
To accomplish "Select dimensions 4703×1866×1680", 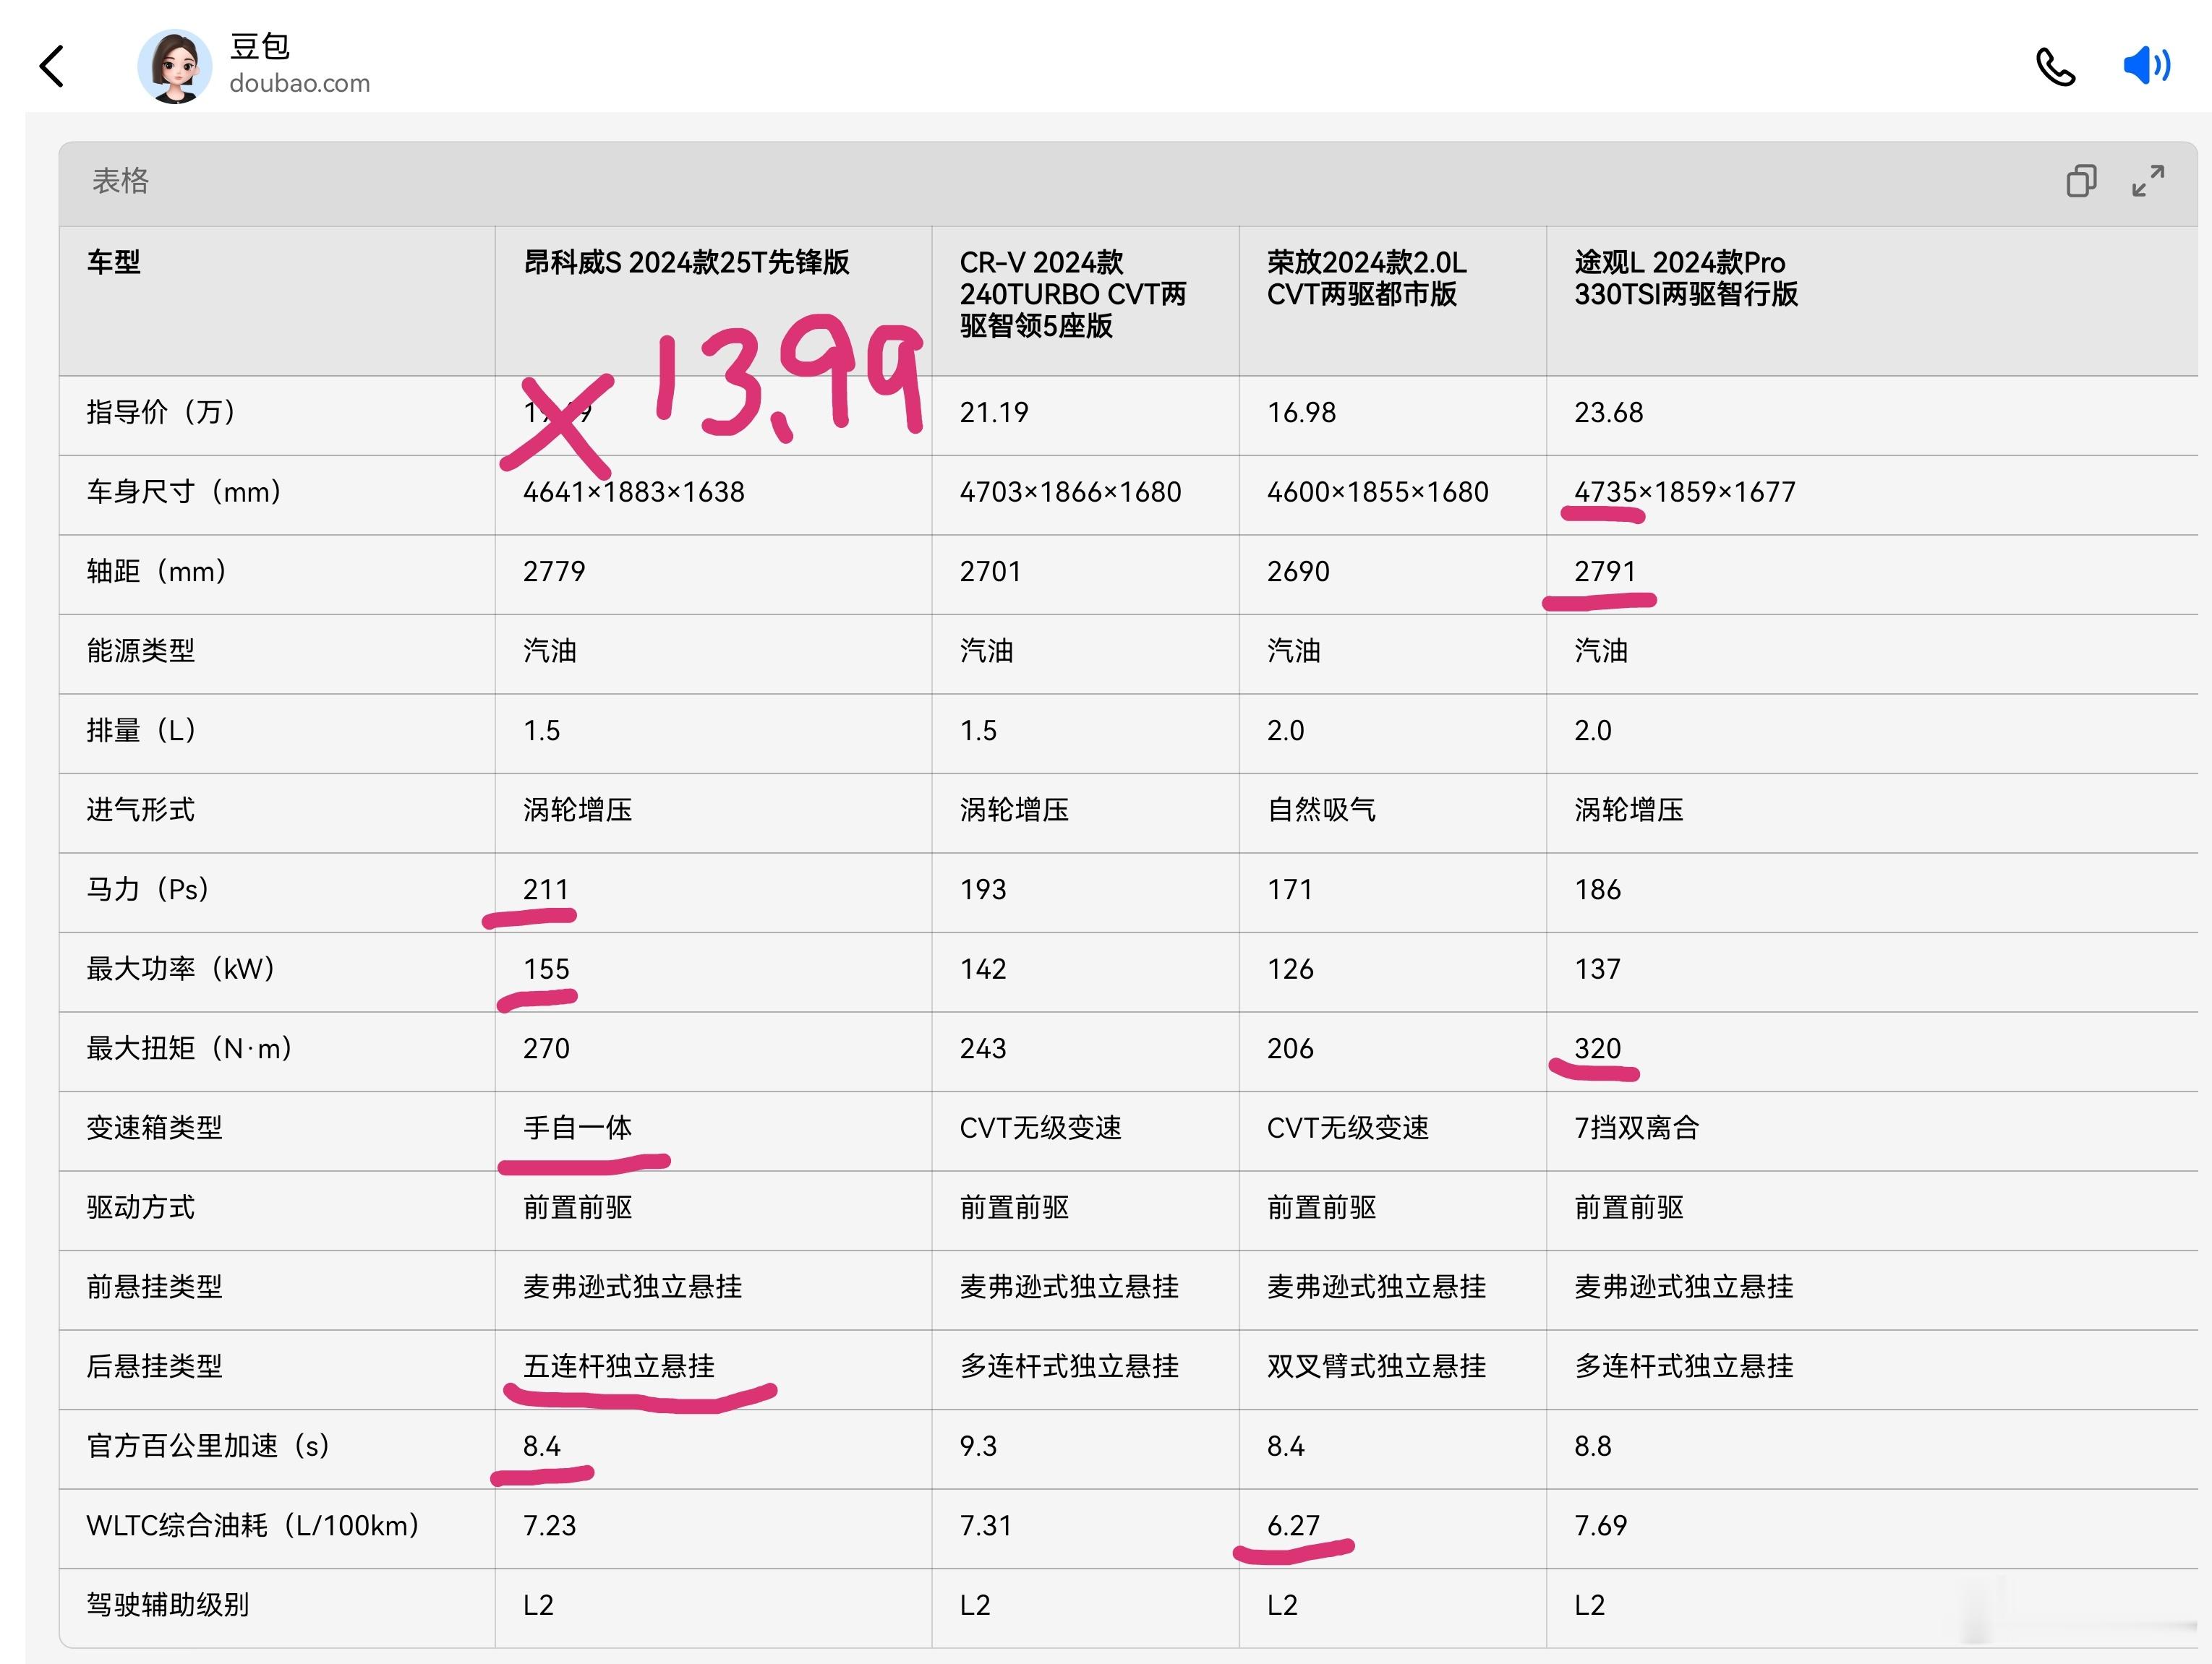I will (1070, 492).
